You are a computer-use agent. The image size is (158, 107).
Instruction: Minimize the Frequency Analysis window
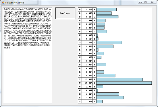coord(140,2)
